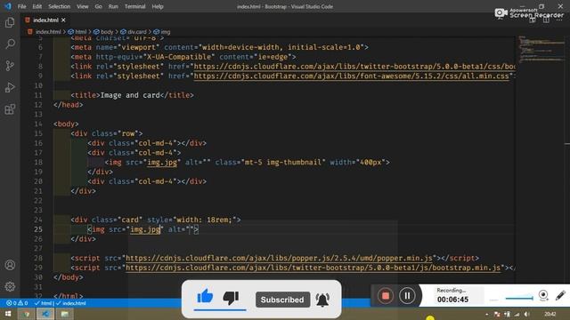Open File Explorer taskbar button
Viewport: 570px width, 320px height.
pos(65,314)
